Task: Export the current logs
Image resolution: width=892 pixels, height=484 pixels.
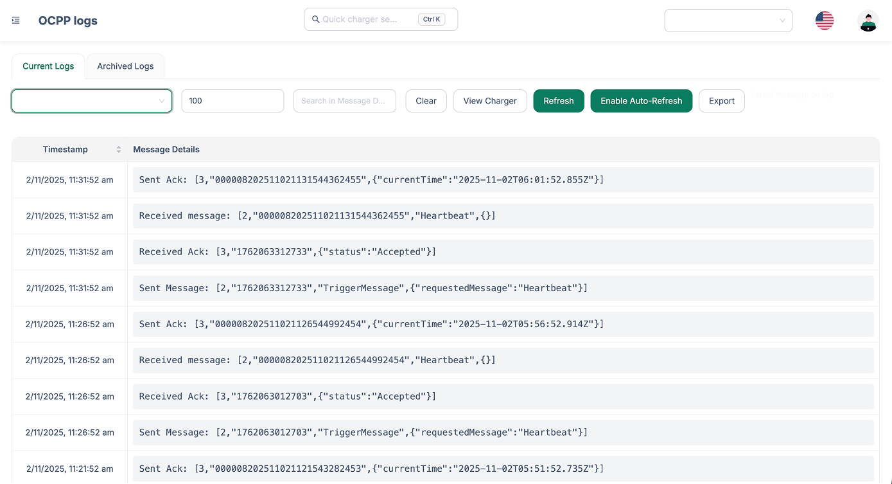Action: click(x=721, y=101)
